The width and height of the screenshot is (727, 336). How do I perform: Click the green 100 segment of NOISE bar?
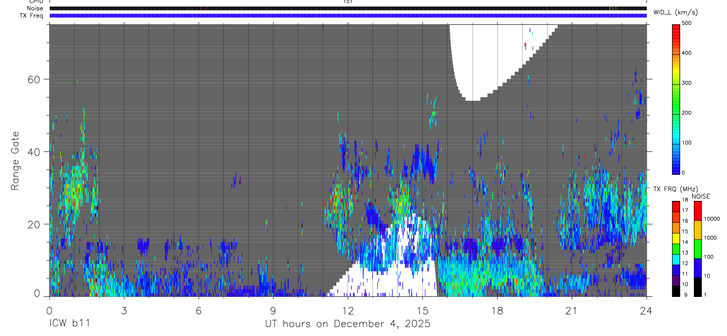click(697, 249)
